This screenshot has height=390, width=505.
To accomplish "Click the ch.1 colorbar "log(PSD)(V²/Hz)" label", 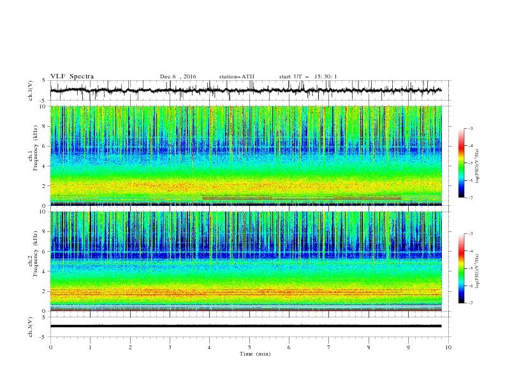I will [478, 166].
